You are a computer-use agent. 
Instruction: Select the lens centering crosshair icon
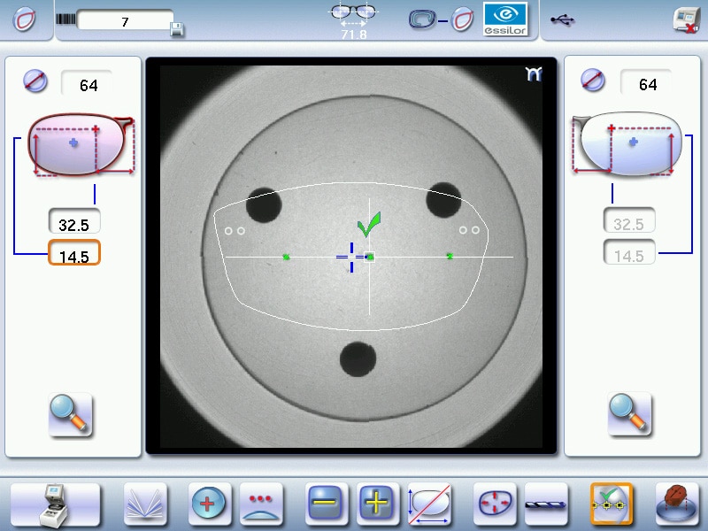pos(211,504)
